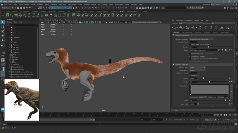This screenshot has height=133, width=238.
Task: Switch to the Grooming tab
Action: tap(207, 32)
